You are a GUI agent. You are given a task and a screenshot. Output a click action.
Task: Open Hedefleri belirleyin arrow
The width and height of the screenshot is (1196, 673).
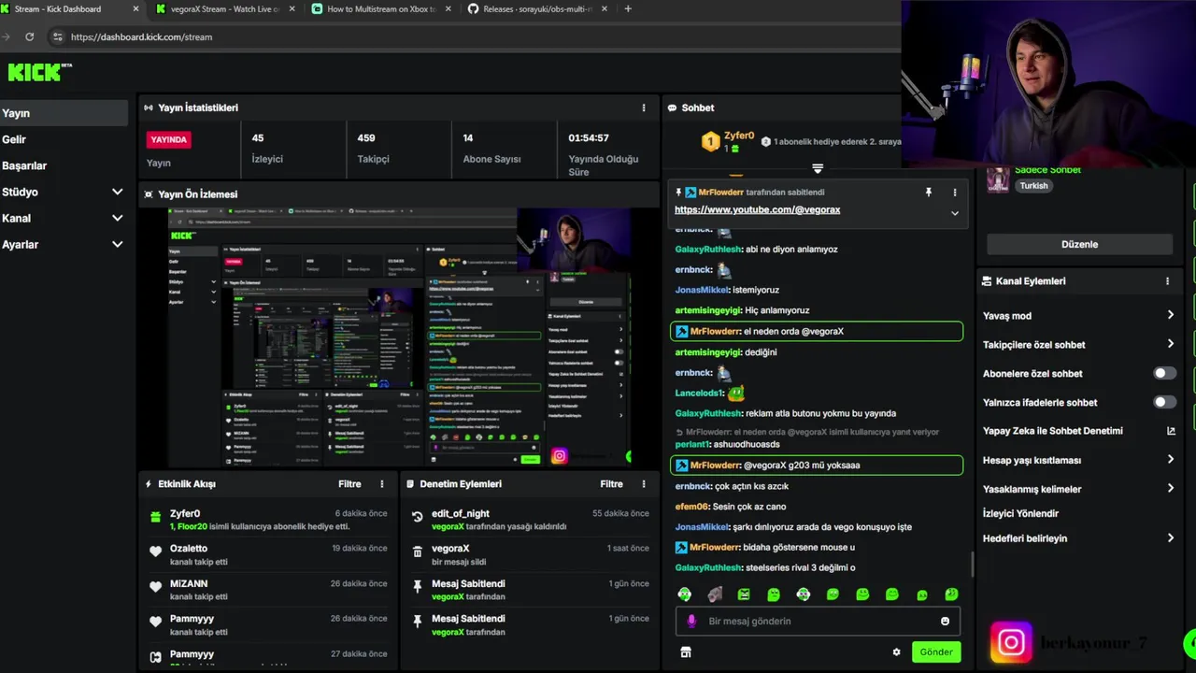coord(1170,538)
